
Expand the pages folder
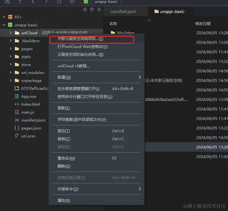point(10,49)
